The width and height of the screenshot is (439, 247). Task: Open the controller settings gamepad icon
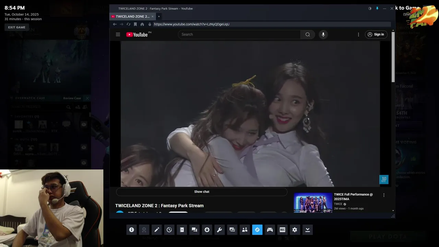pos(270,230)
